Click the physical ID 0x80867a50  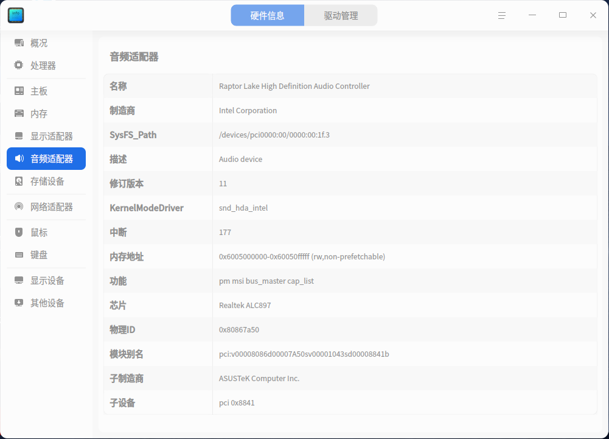click(x=239, y=330)
